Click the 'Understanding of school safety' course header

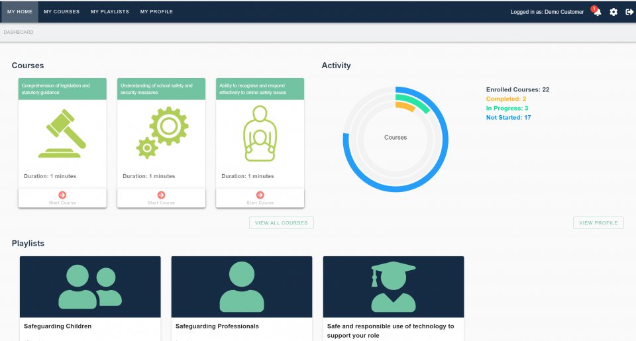161,89
